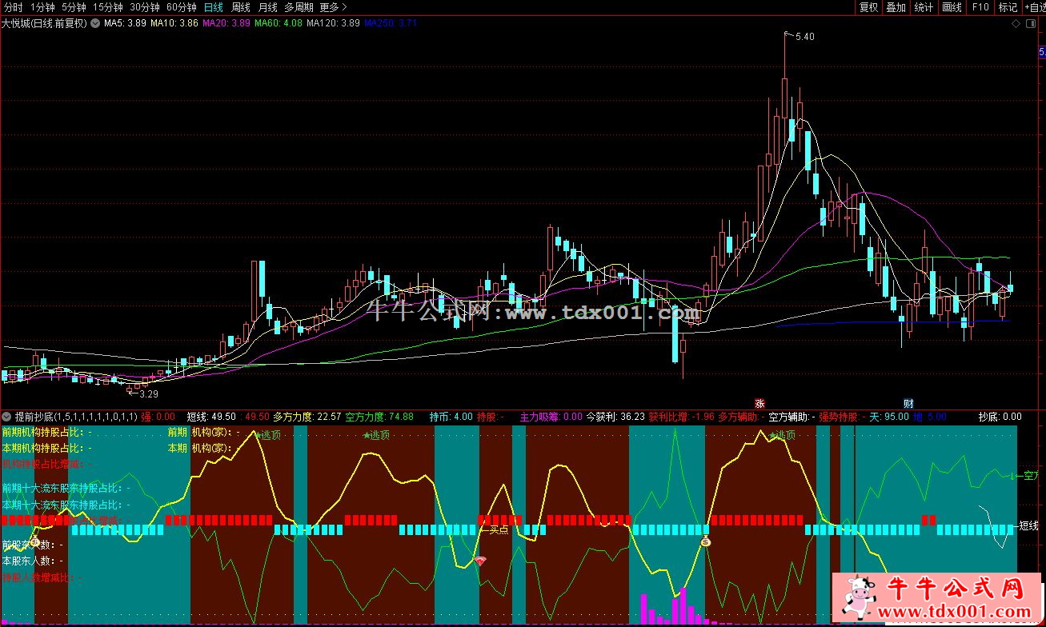The width and height of the screenshot is (1046, 627).
Task: Switch to 分时 intraday view
Action: click(14, 7)
